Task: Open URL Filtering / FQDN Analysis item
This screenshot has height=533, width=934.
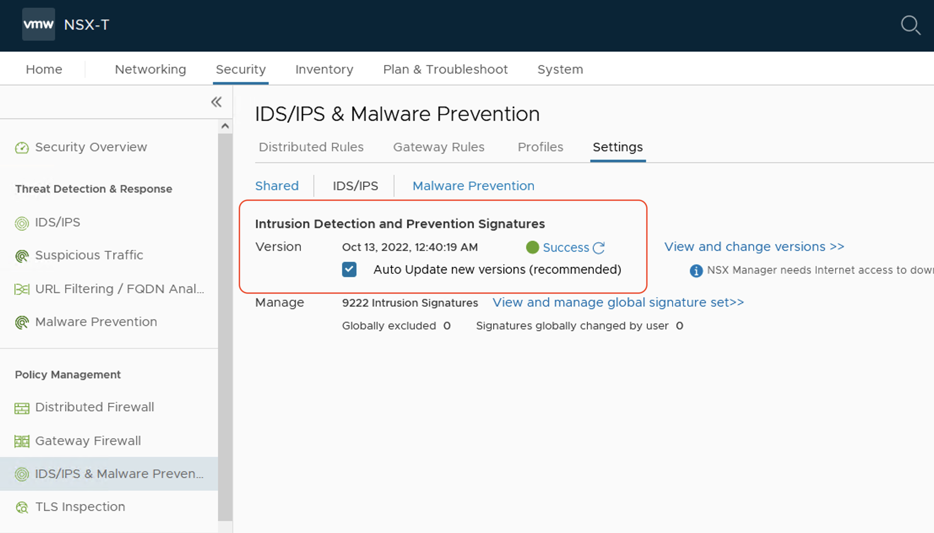Action: [x=119, y=289]
